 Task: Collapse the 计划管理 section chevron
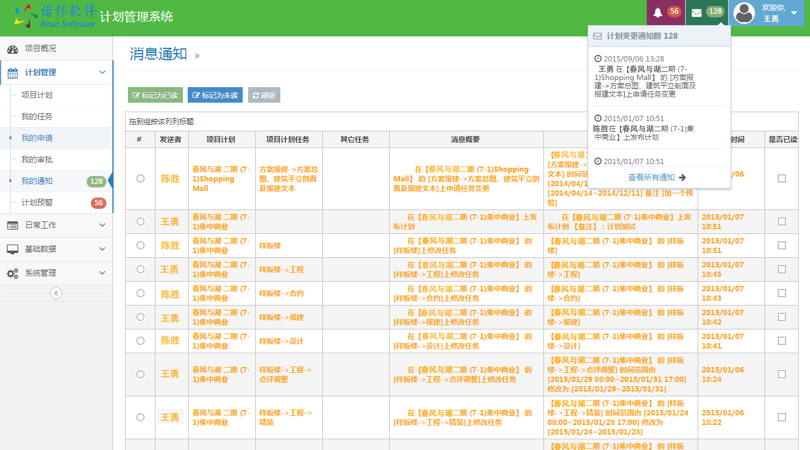(x=102, y=72)
